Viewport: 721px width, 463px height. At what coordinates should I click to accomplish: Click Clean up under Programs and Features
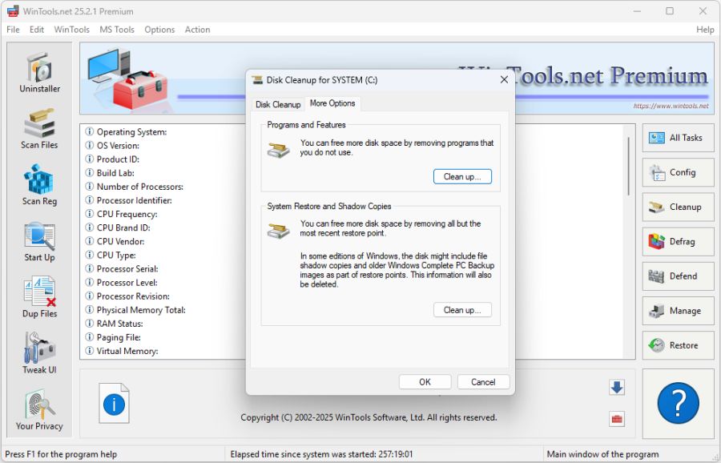pos(462,177)
